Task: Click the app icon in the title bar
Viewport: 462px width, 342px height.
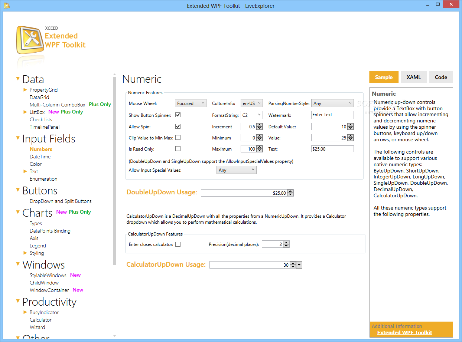Action: point(6,6)
